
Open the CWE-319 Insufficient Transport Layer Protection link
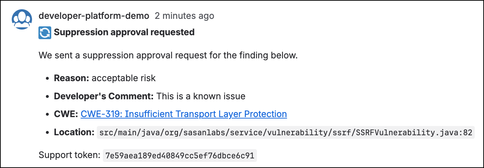click(184, 114)
